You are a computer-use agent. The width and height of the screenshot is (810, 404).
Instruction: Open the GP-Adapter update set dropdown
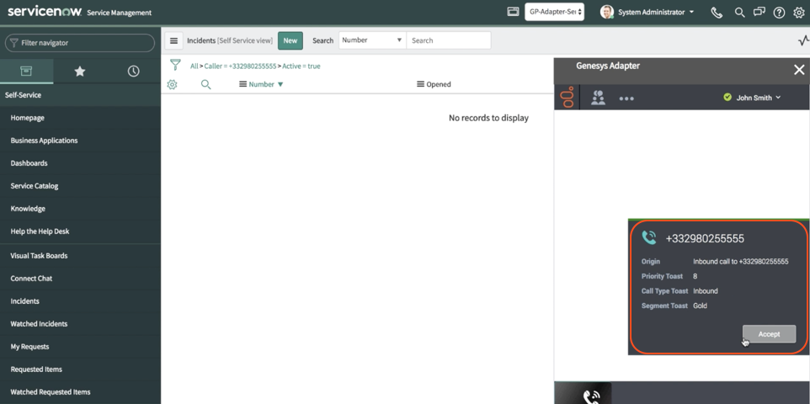pos(554,12)
